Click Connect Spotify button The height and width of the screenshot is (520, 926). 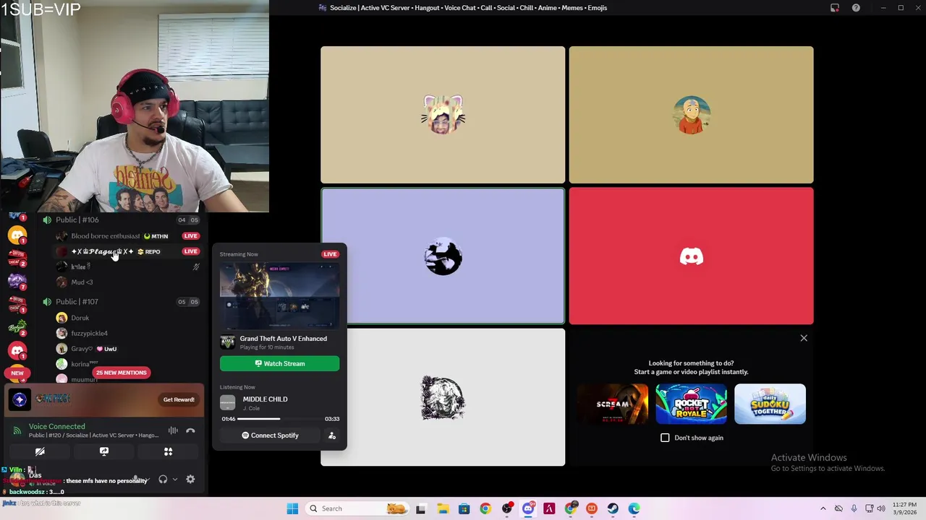pyautogui.click(x=270, y=435)
